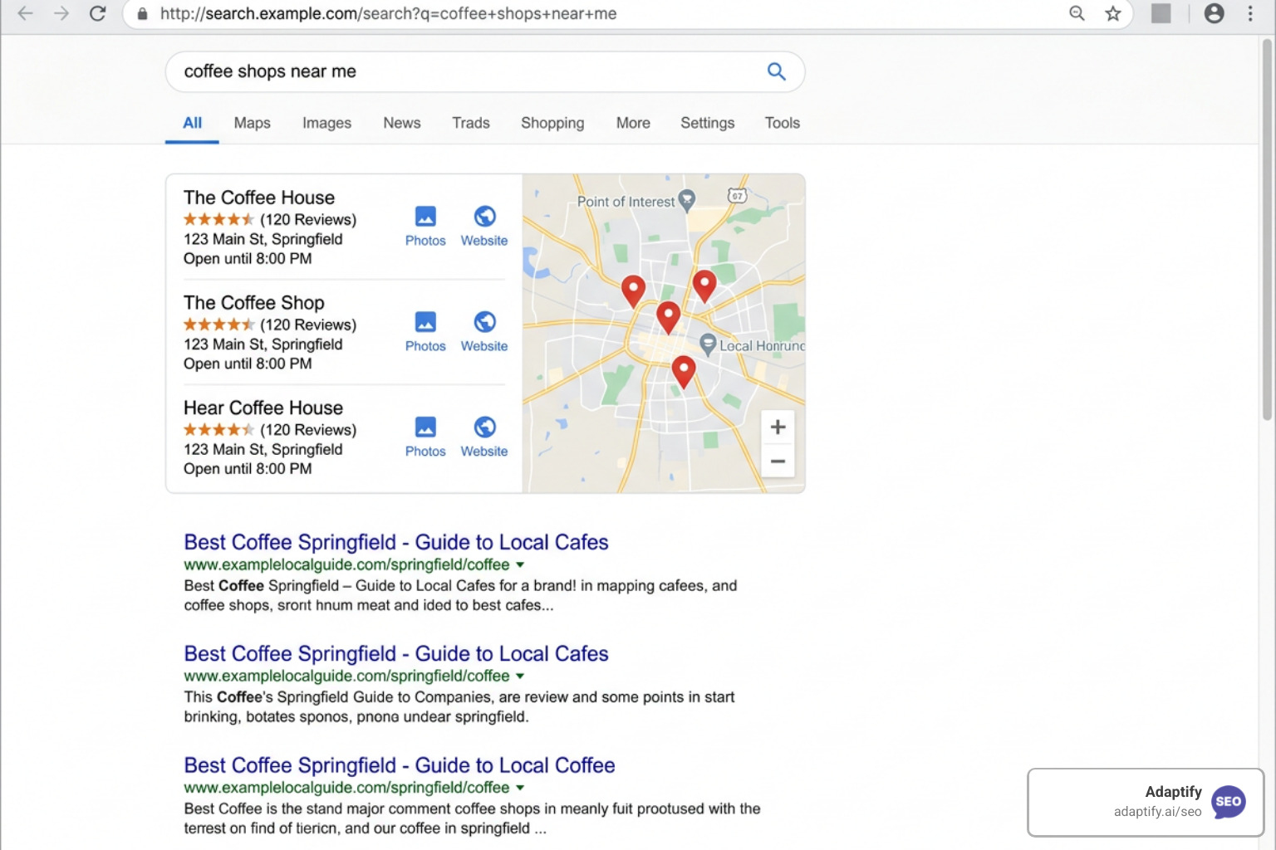Screen dimensions: 1276x850
Task: Click the zoom magnifier icon in address bar
Action: [x=1077, y=13]
